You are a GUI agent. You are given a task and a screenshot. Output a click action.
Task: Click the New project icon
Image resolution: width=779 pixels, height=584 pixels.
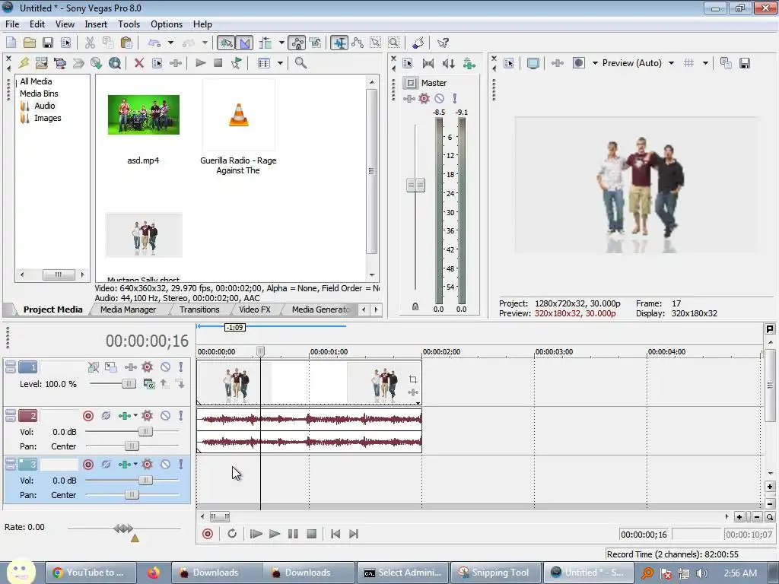[11, 43]
